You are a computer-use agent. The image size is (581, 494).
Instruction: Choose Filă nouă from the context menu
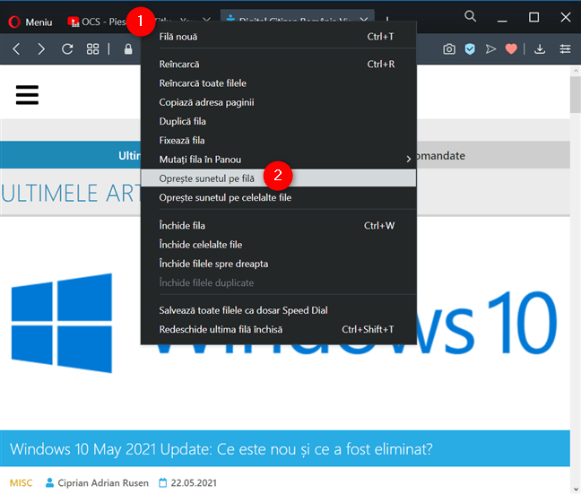(x=279, y=37)
